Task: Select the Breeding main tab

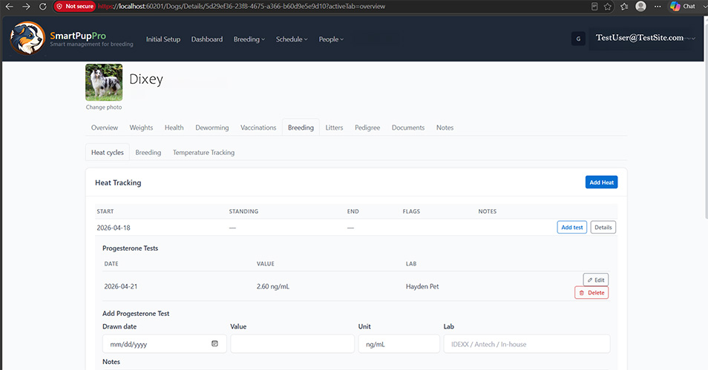Action: [x=301, y=128]
